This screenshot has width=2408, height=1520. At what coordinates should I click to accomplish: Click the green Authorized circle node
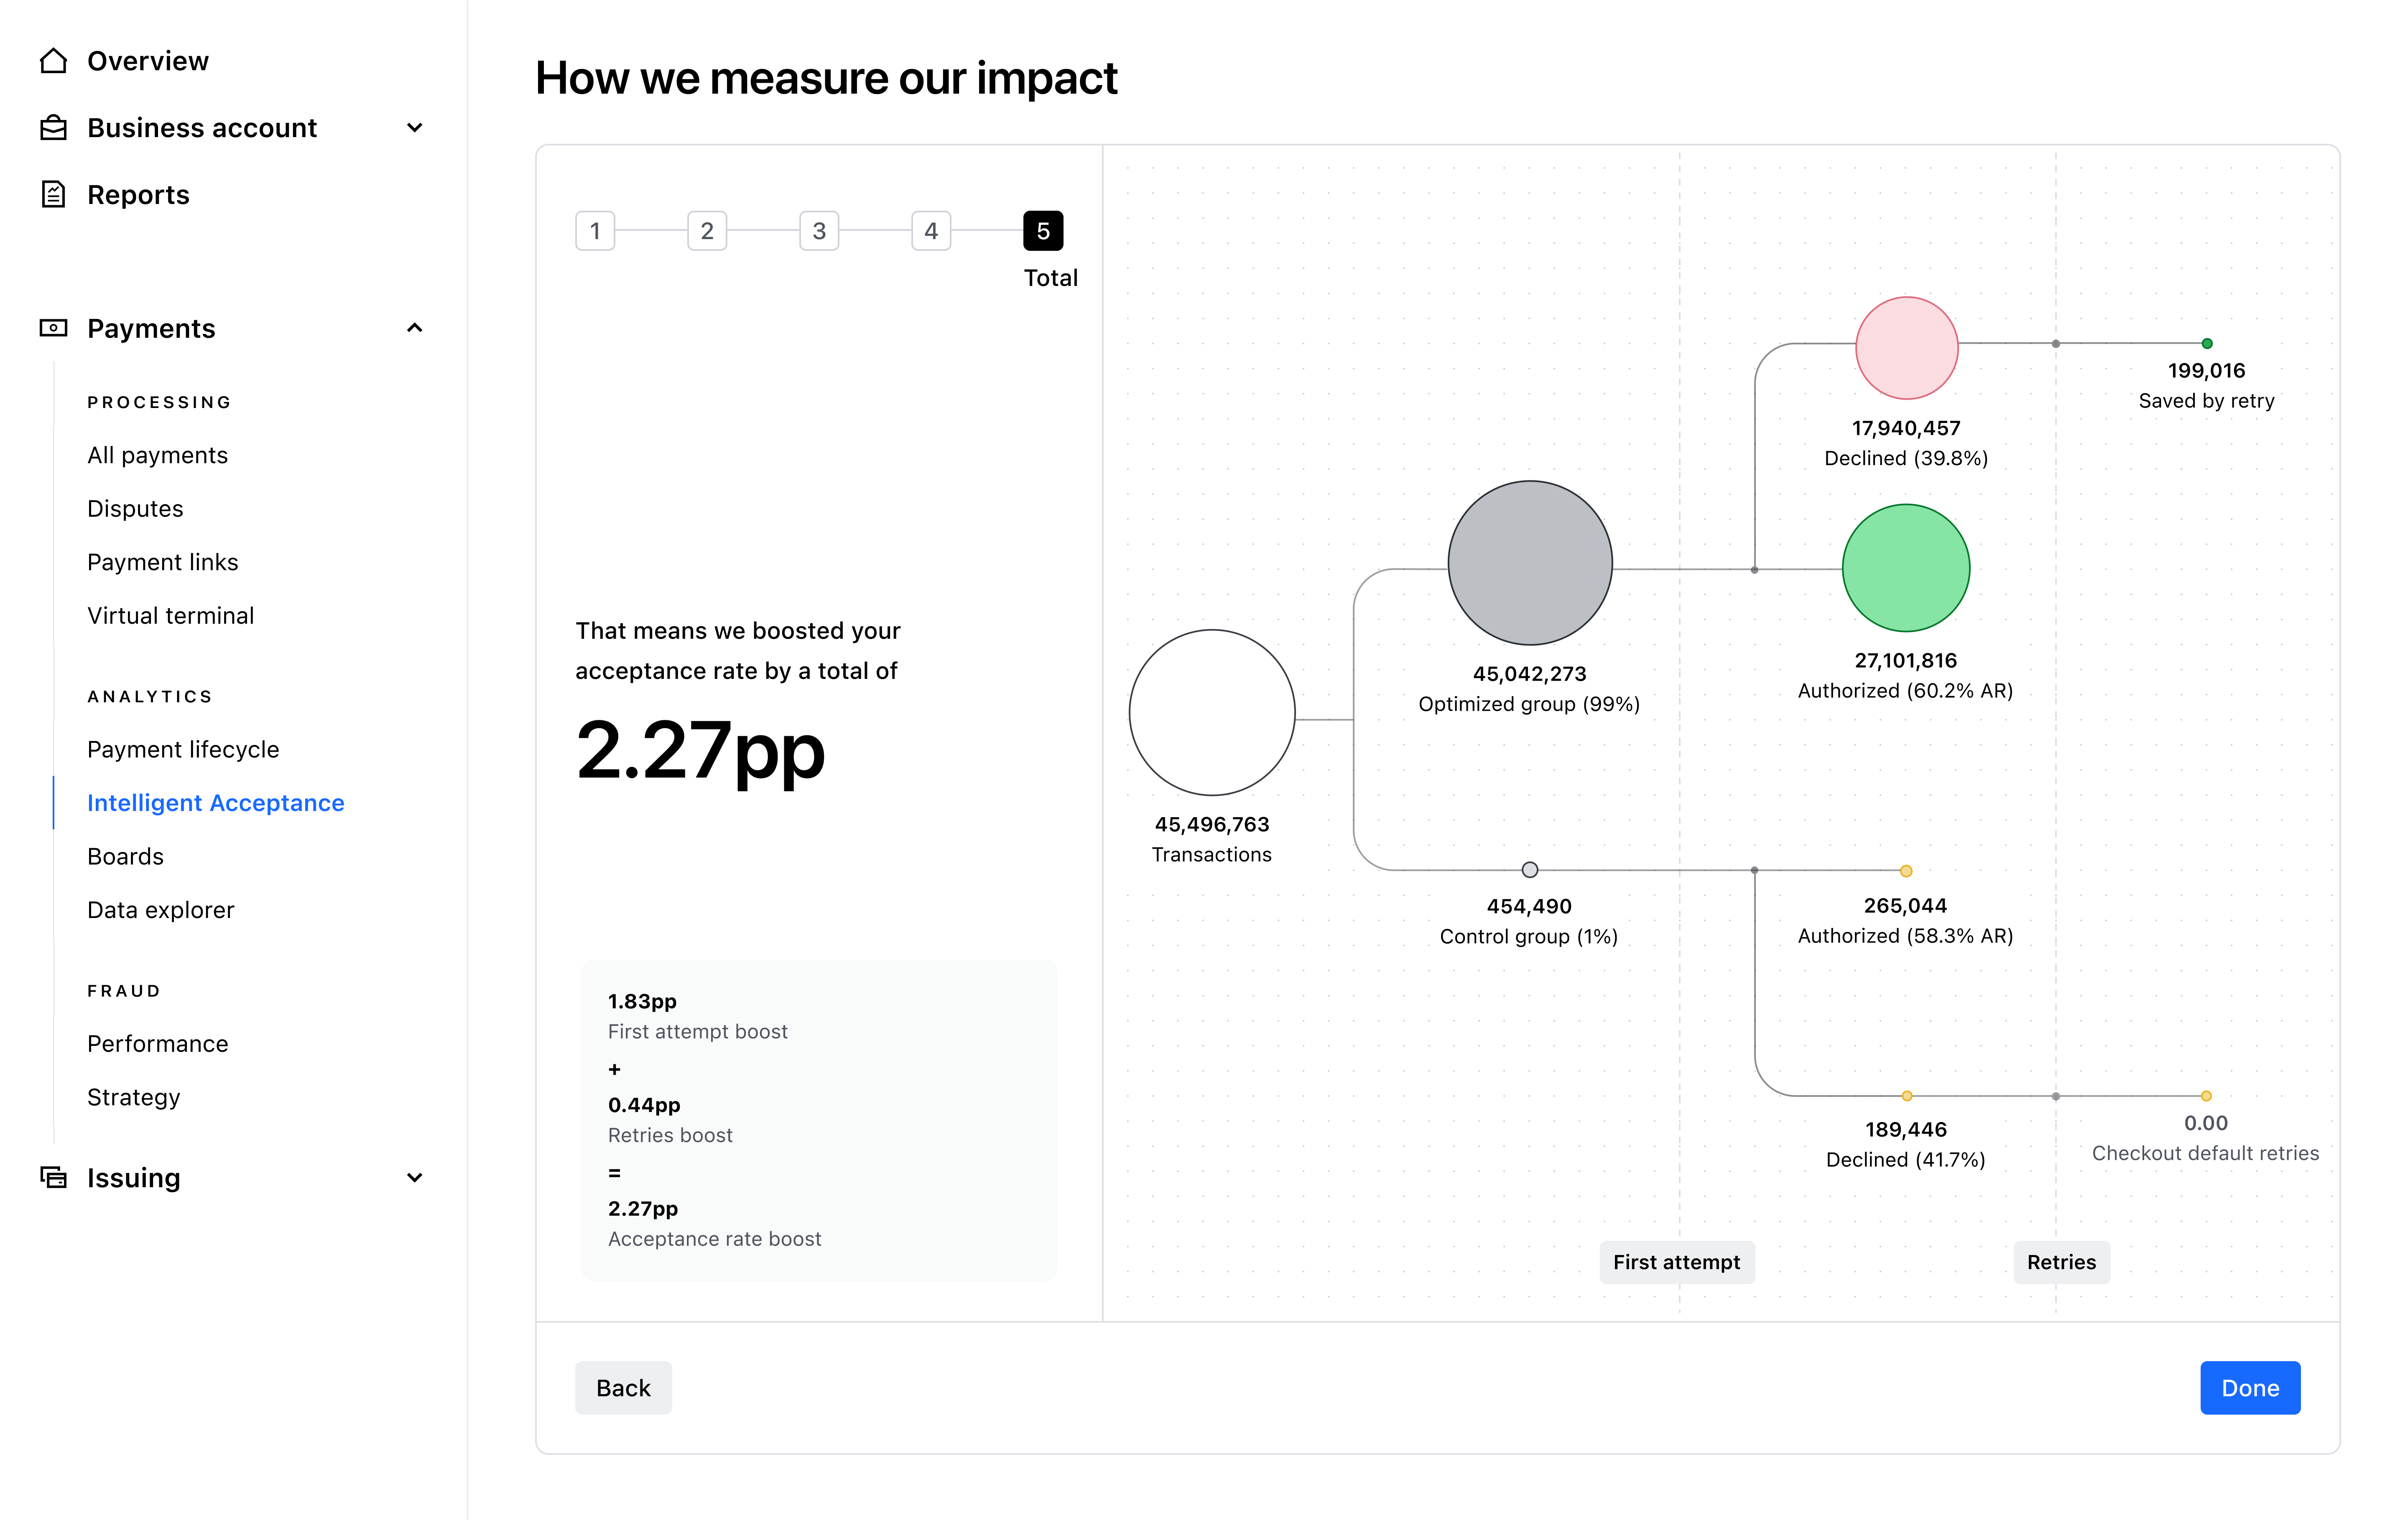[x=1906, y=568]
